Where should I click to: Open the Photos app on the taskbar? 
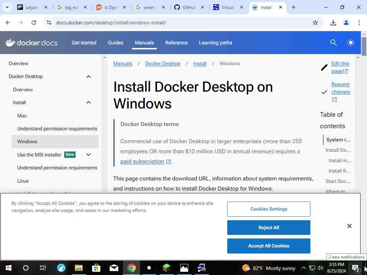[x=184, y=268]
